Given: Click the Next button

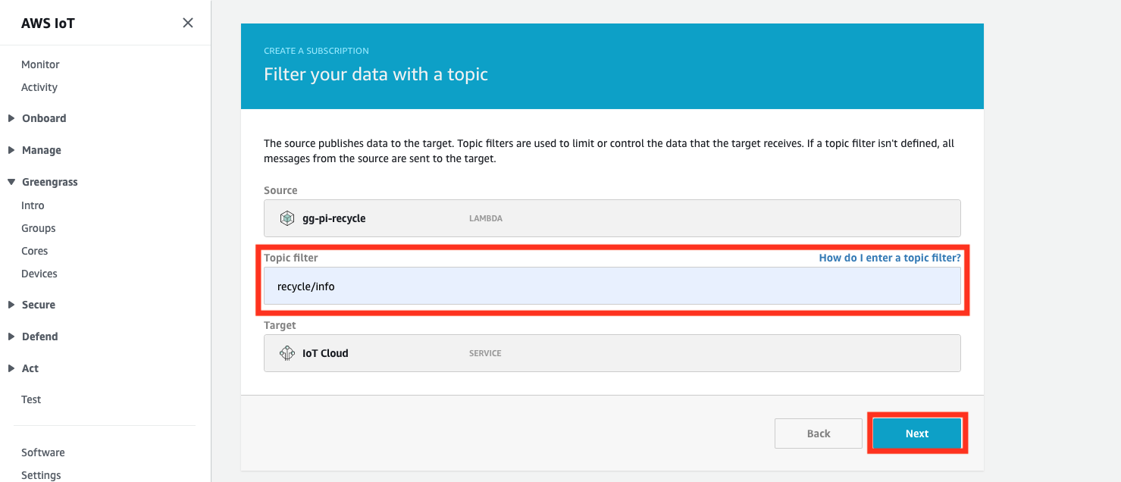Looking at the screenshot, I should [x=917, y=433].
